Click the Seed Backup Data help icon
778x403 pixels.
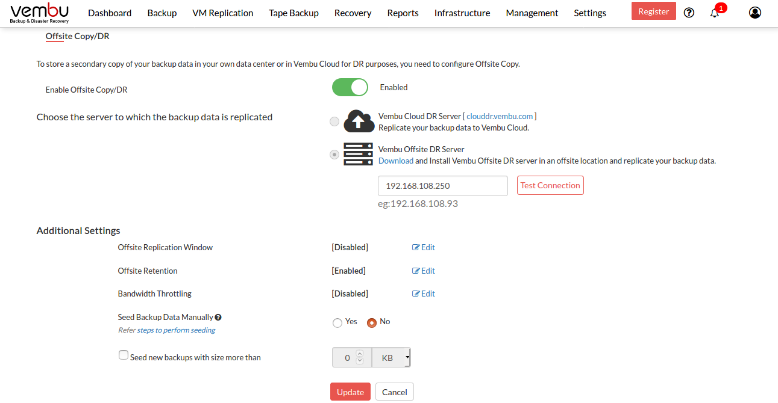pos(218,317)
